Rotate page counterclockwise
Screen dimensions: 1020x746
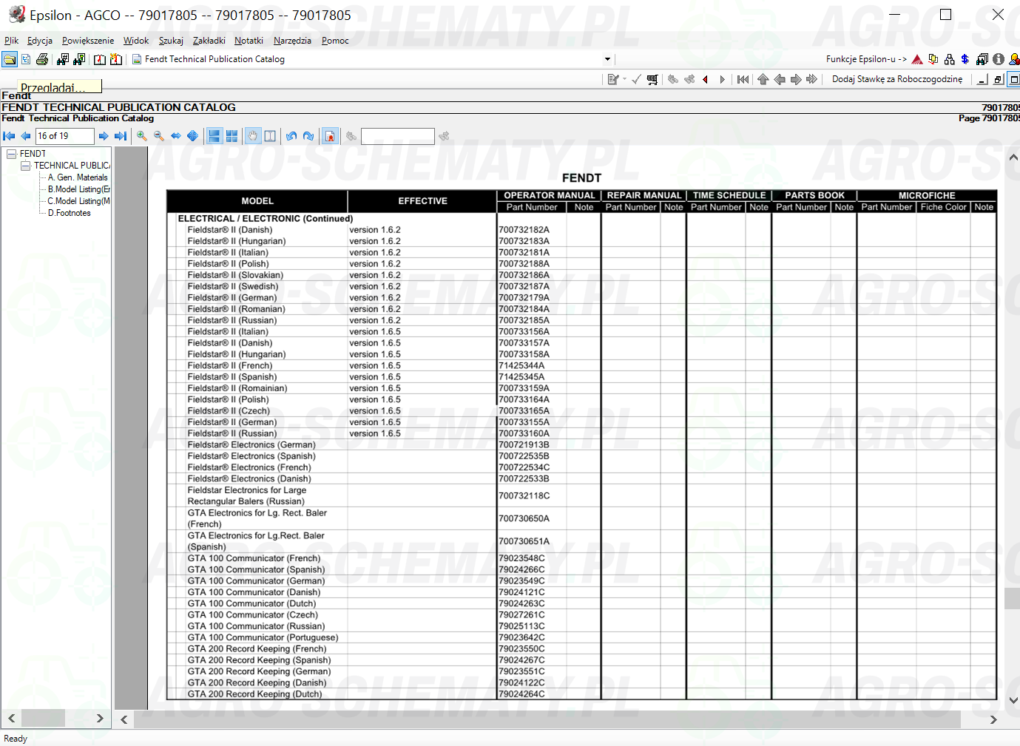click(291, 136)
